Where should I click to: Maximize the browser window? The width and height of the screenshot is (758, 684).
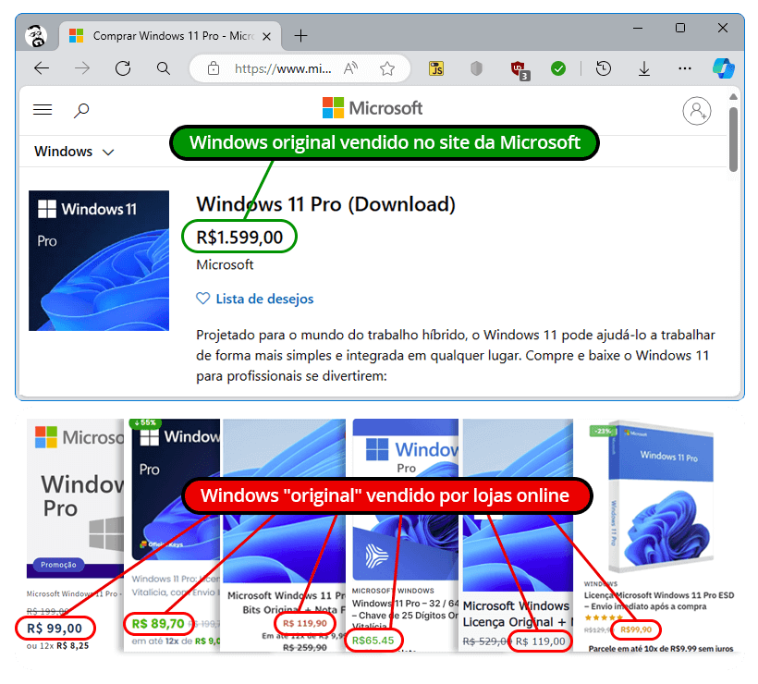(680, 28)
